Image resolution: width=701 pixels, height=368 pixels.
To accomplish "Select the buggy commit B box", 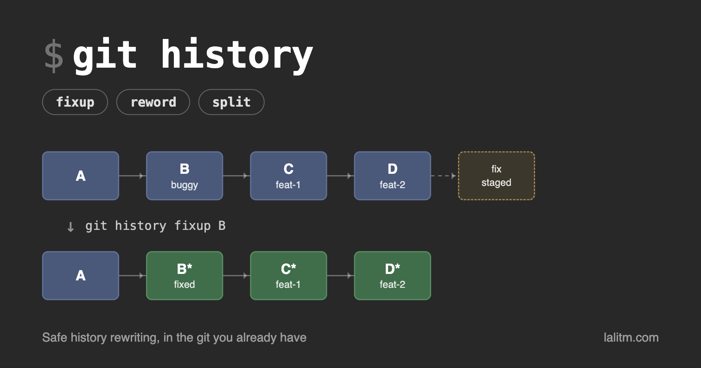I will click(x=185, y=176).
